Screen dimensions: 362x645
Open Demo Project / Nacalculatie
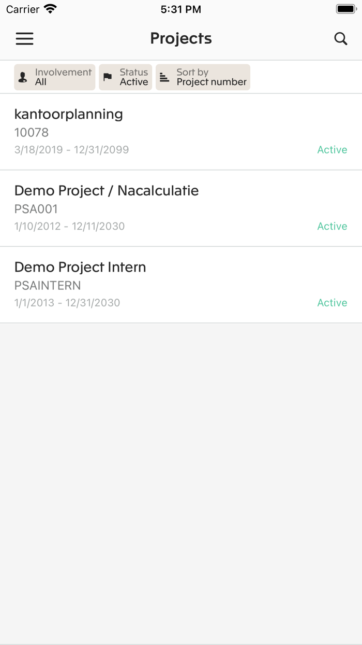click(x=107, y=190)
